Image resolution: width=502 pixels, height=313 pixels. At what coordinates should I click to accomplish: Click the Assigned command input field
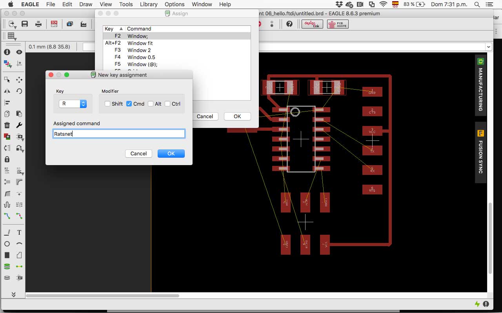coord(119,134)
